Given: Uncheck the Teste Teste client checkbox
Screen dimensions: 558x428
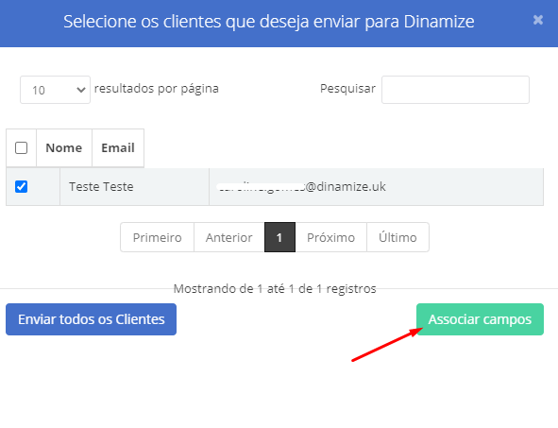Looking at the screenshot, I should pos(22,186).
